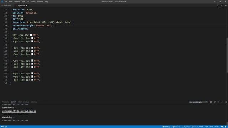Click the 'font-size: 8rem;' line
This screenshot has width=228, height=128.
[x=23, y=10]
